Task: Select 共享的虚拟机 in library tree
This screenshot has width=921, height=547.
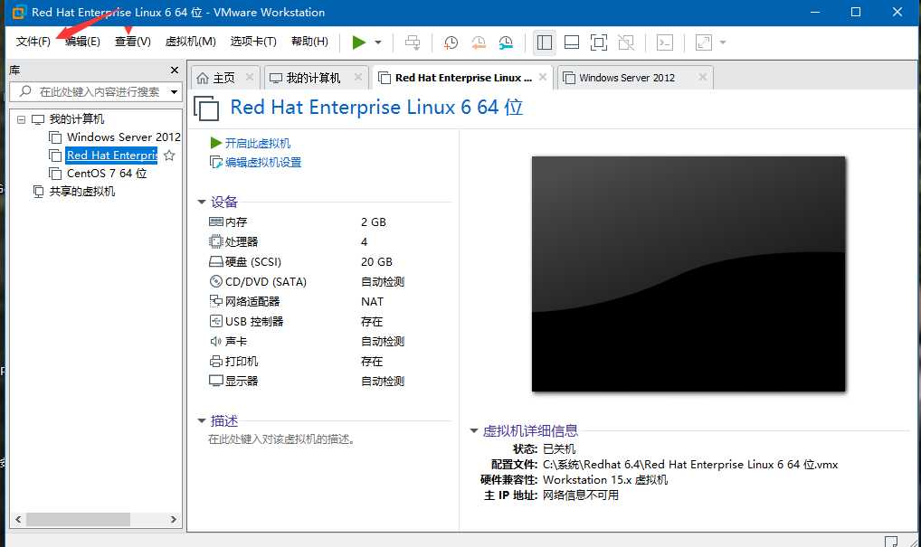Action: tap(81, 192)
